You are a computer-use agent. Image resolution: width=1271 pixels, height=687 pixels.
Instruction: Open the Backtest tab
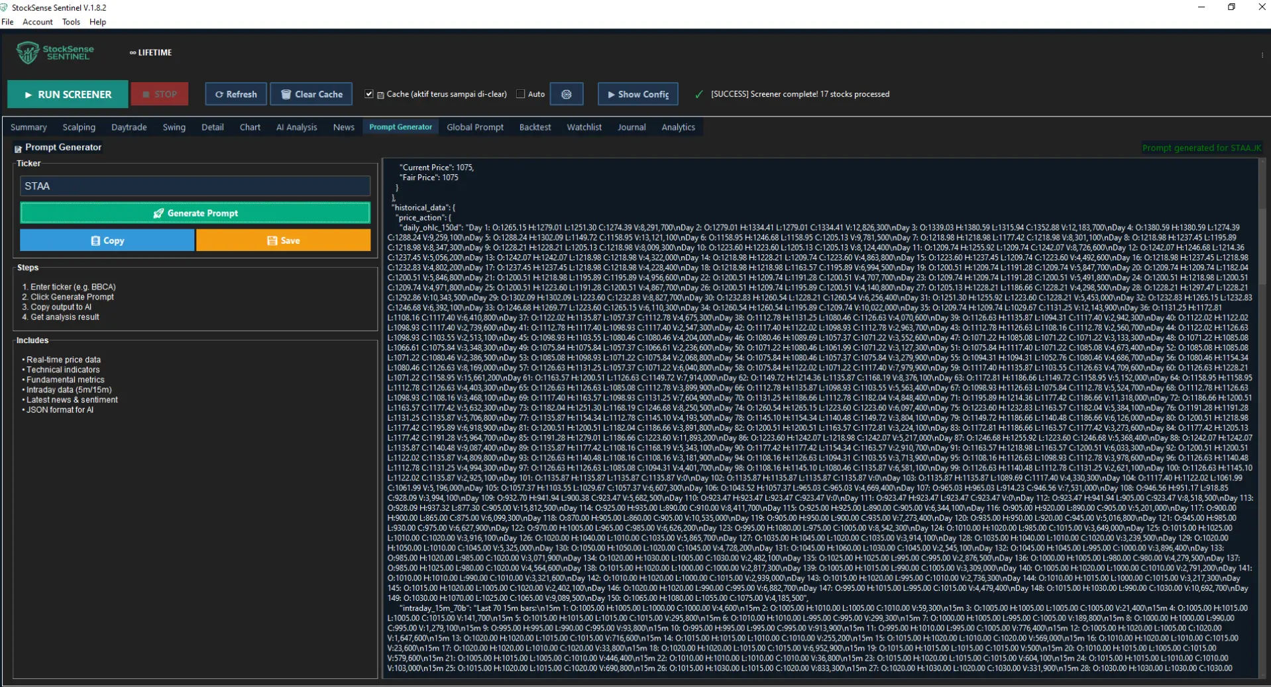coord(535,127)
